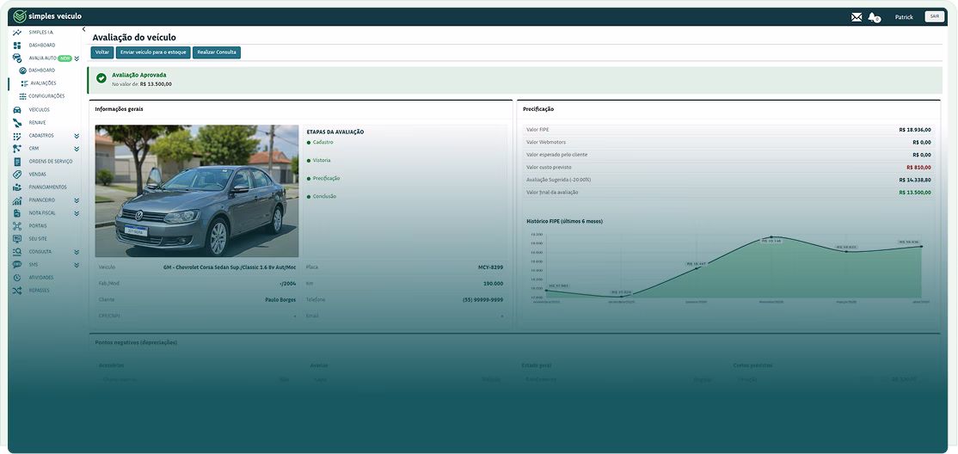Click the Valor custo previsto R$ 810,00

click(x=919, y=167)
